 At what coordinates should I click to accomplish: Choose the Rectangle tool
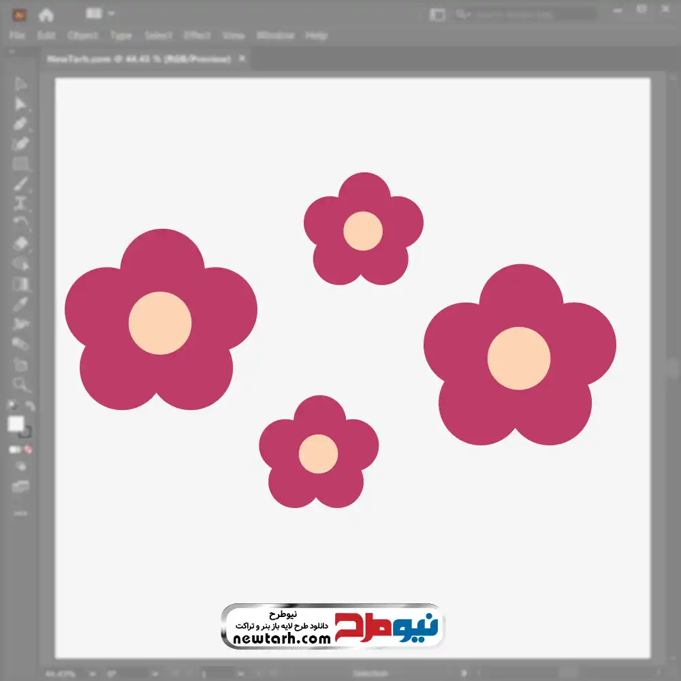pyautogui.click(x=20, y=164)
